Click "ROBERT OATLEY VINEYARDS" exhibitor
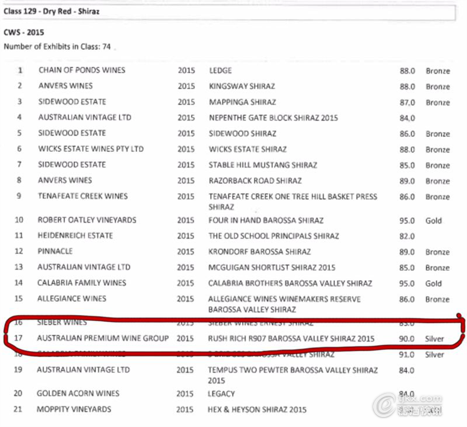 [87, 220]
